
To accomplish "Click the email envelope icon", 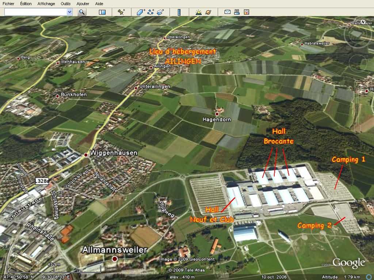I will pos(227,12).
